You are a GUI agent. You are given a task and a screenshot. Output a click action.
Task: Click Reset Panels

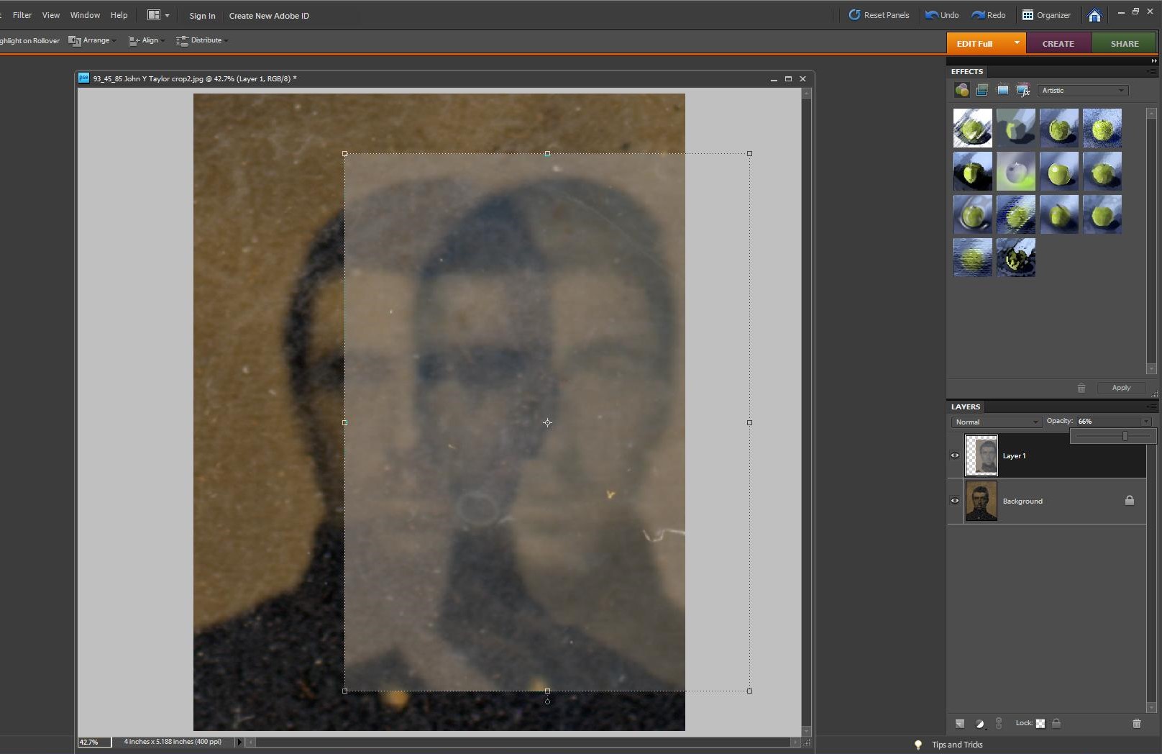[x=879, y=15]
